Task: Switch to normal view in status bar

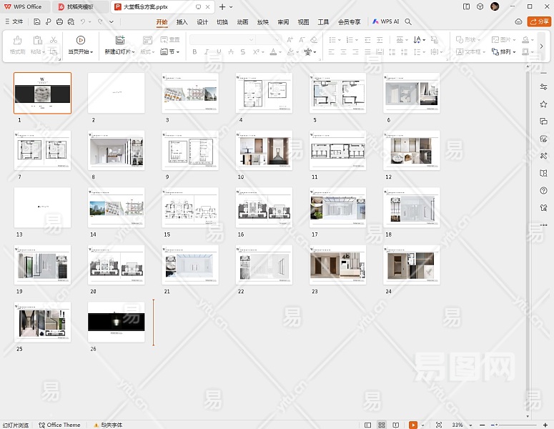Action: point(368,425)
